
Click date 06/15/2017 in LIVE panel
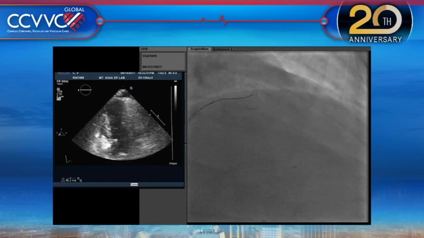tap(152, 67)
